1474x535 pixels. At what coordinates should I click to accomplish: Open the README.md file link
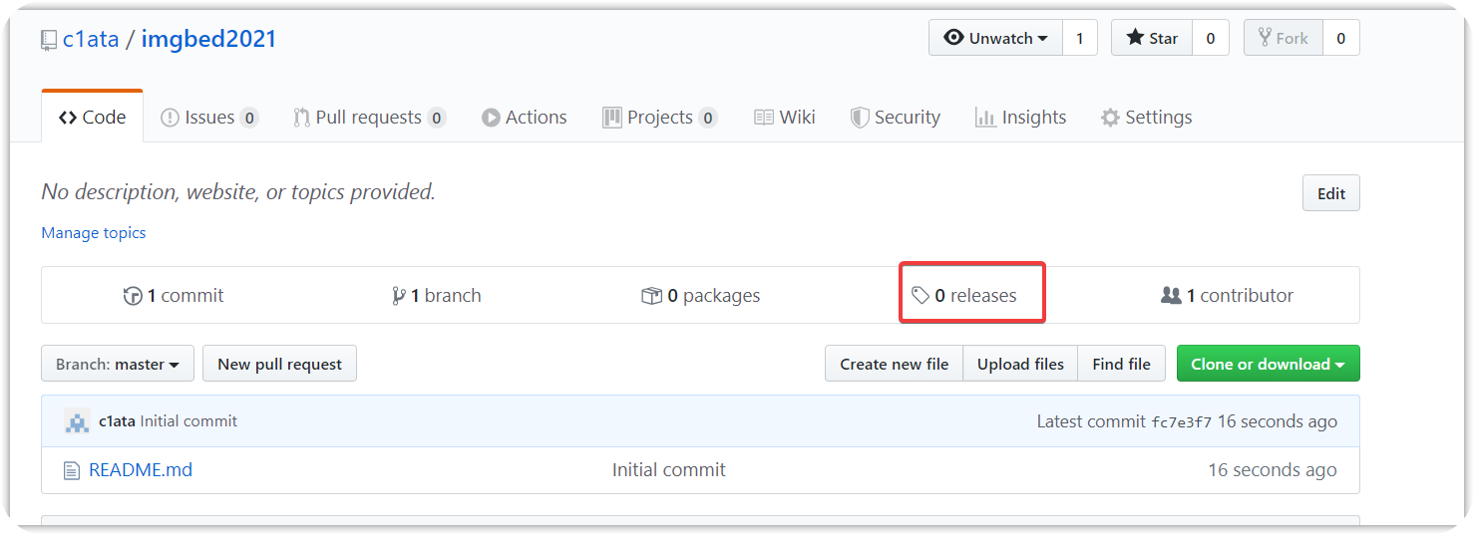click(x=141, y=470)
